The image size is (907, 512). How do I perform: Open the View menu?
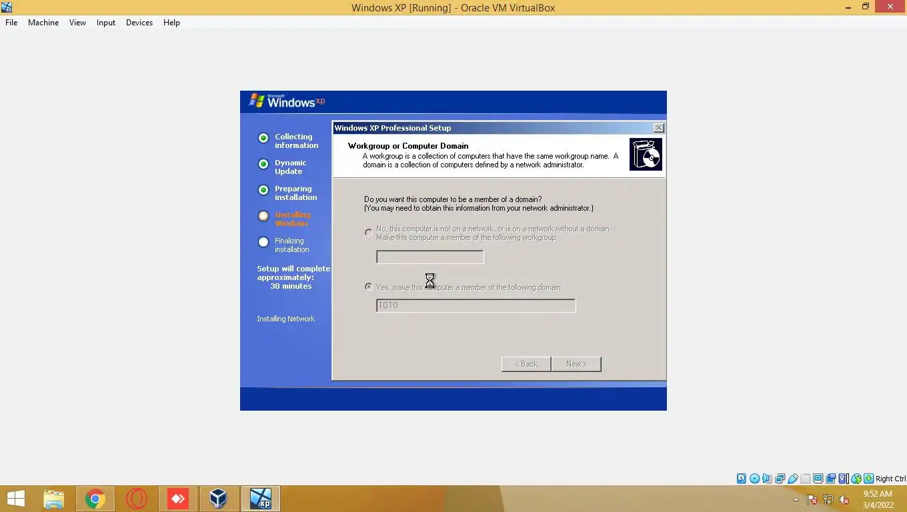77,23
